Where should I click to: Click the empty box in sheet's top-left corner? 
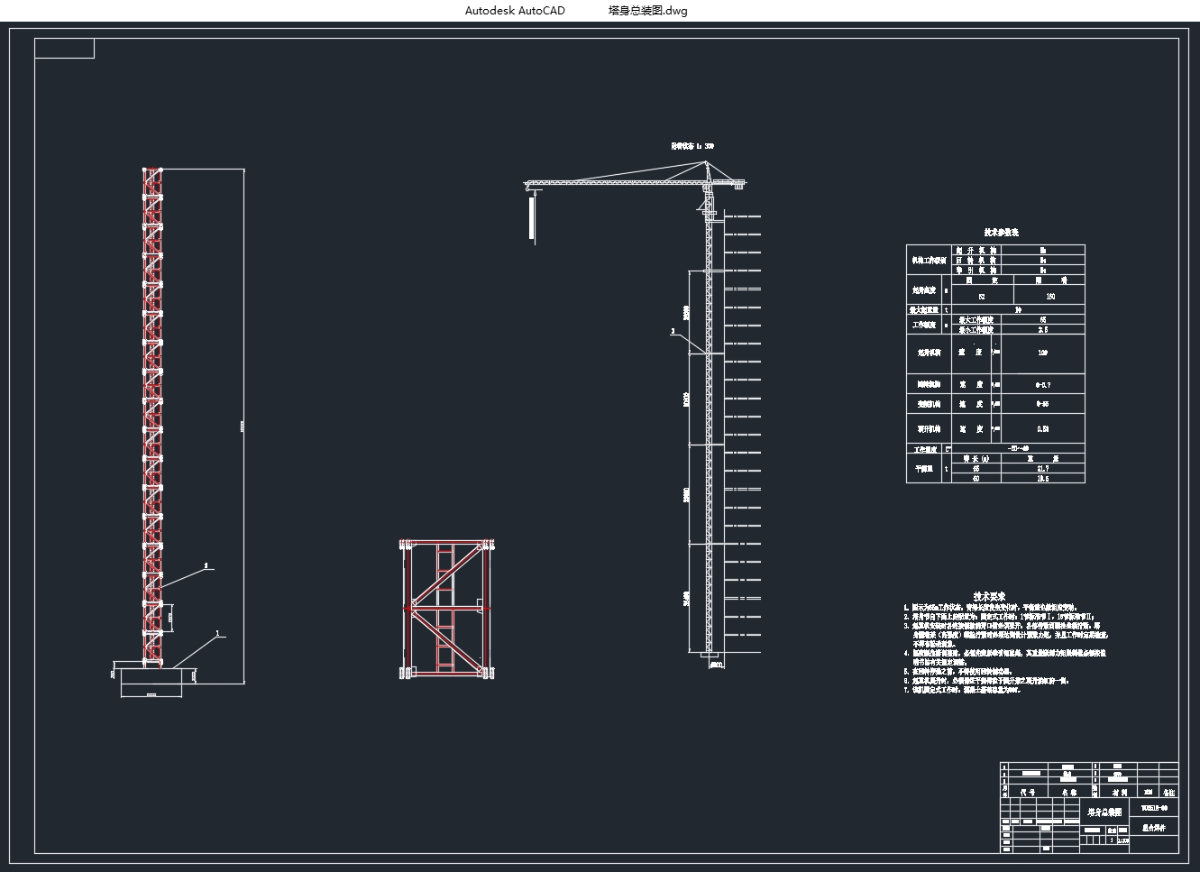tap(64, 49)
